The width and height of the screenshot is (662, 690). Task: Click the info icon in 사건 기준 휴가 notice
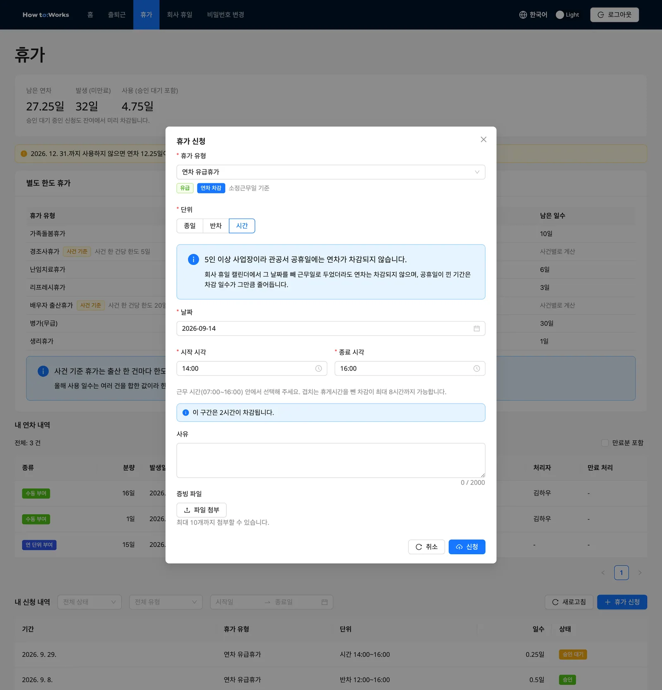coord(43,371)
